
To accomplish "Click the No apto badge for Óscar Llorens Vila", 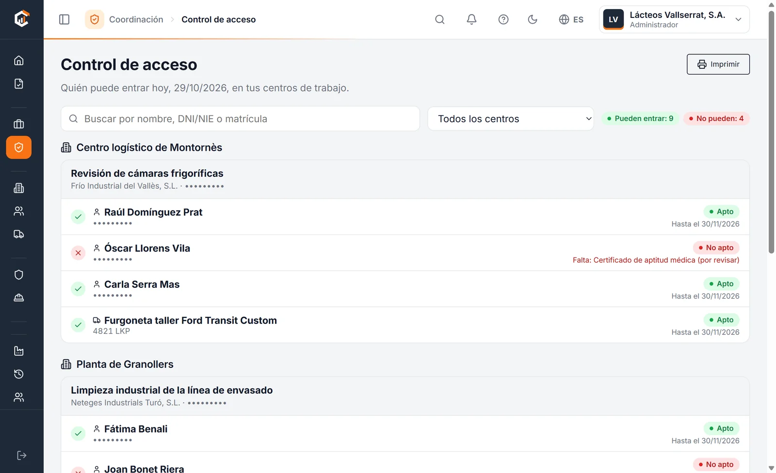I will (716, 248).
